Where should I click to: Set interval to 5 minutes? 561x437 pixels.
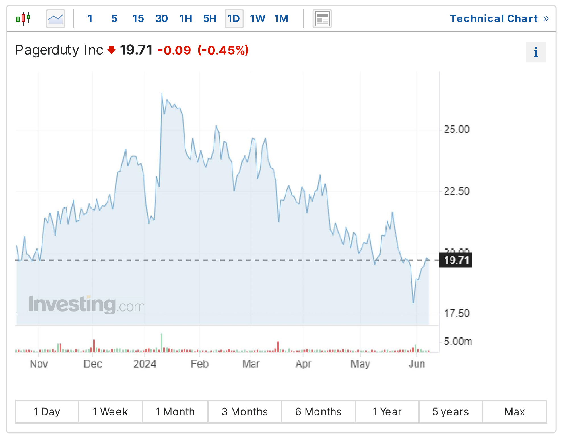[x=114, y=19]
